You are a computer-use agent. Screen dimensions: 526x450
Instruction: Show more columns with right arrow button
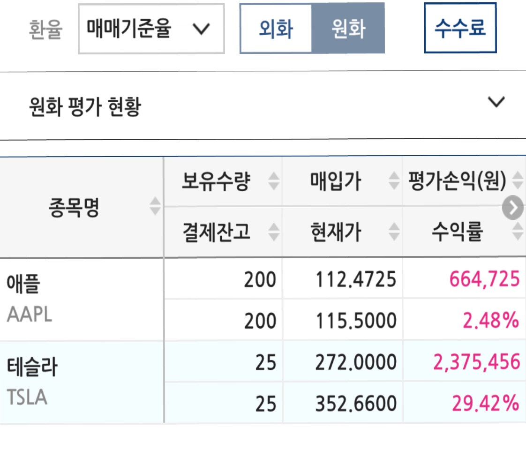pos(512,208)
